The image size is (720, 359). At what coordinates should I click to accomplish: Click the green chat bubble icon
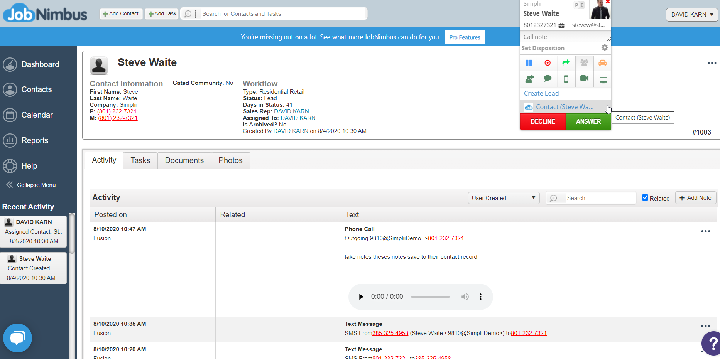point(548,79)
